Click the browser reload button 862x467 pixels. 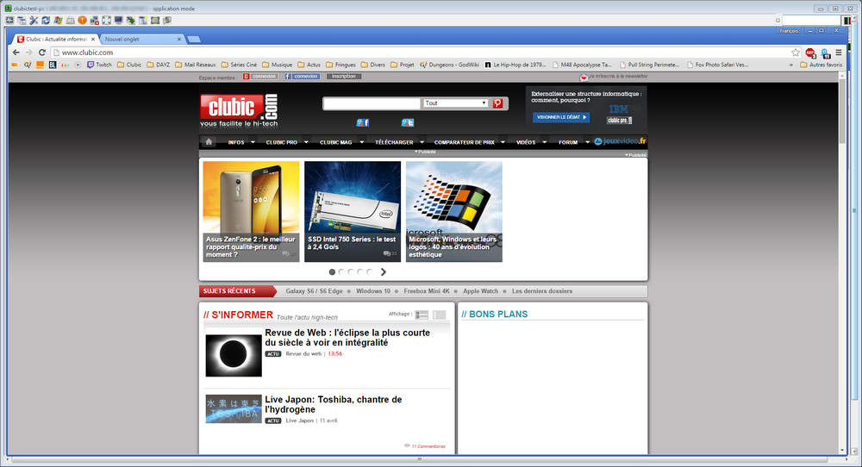(42, 53)
